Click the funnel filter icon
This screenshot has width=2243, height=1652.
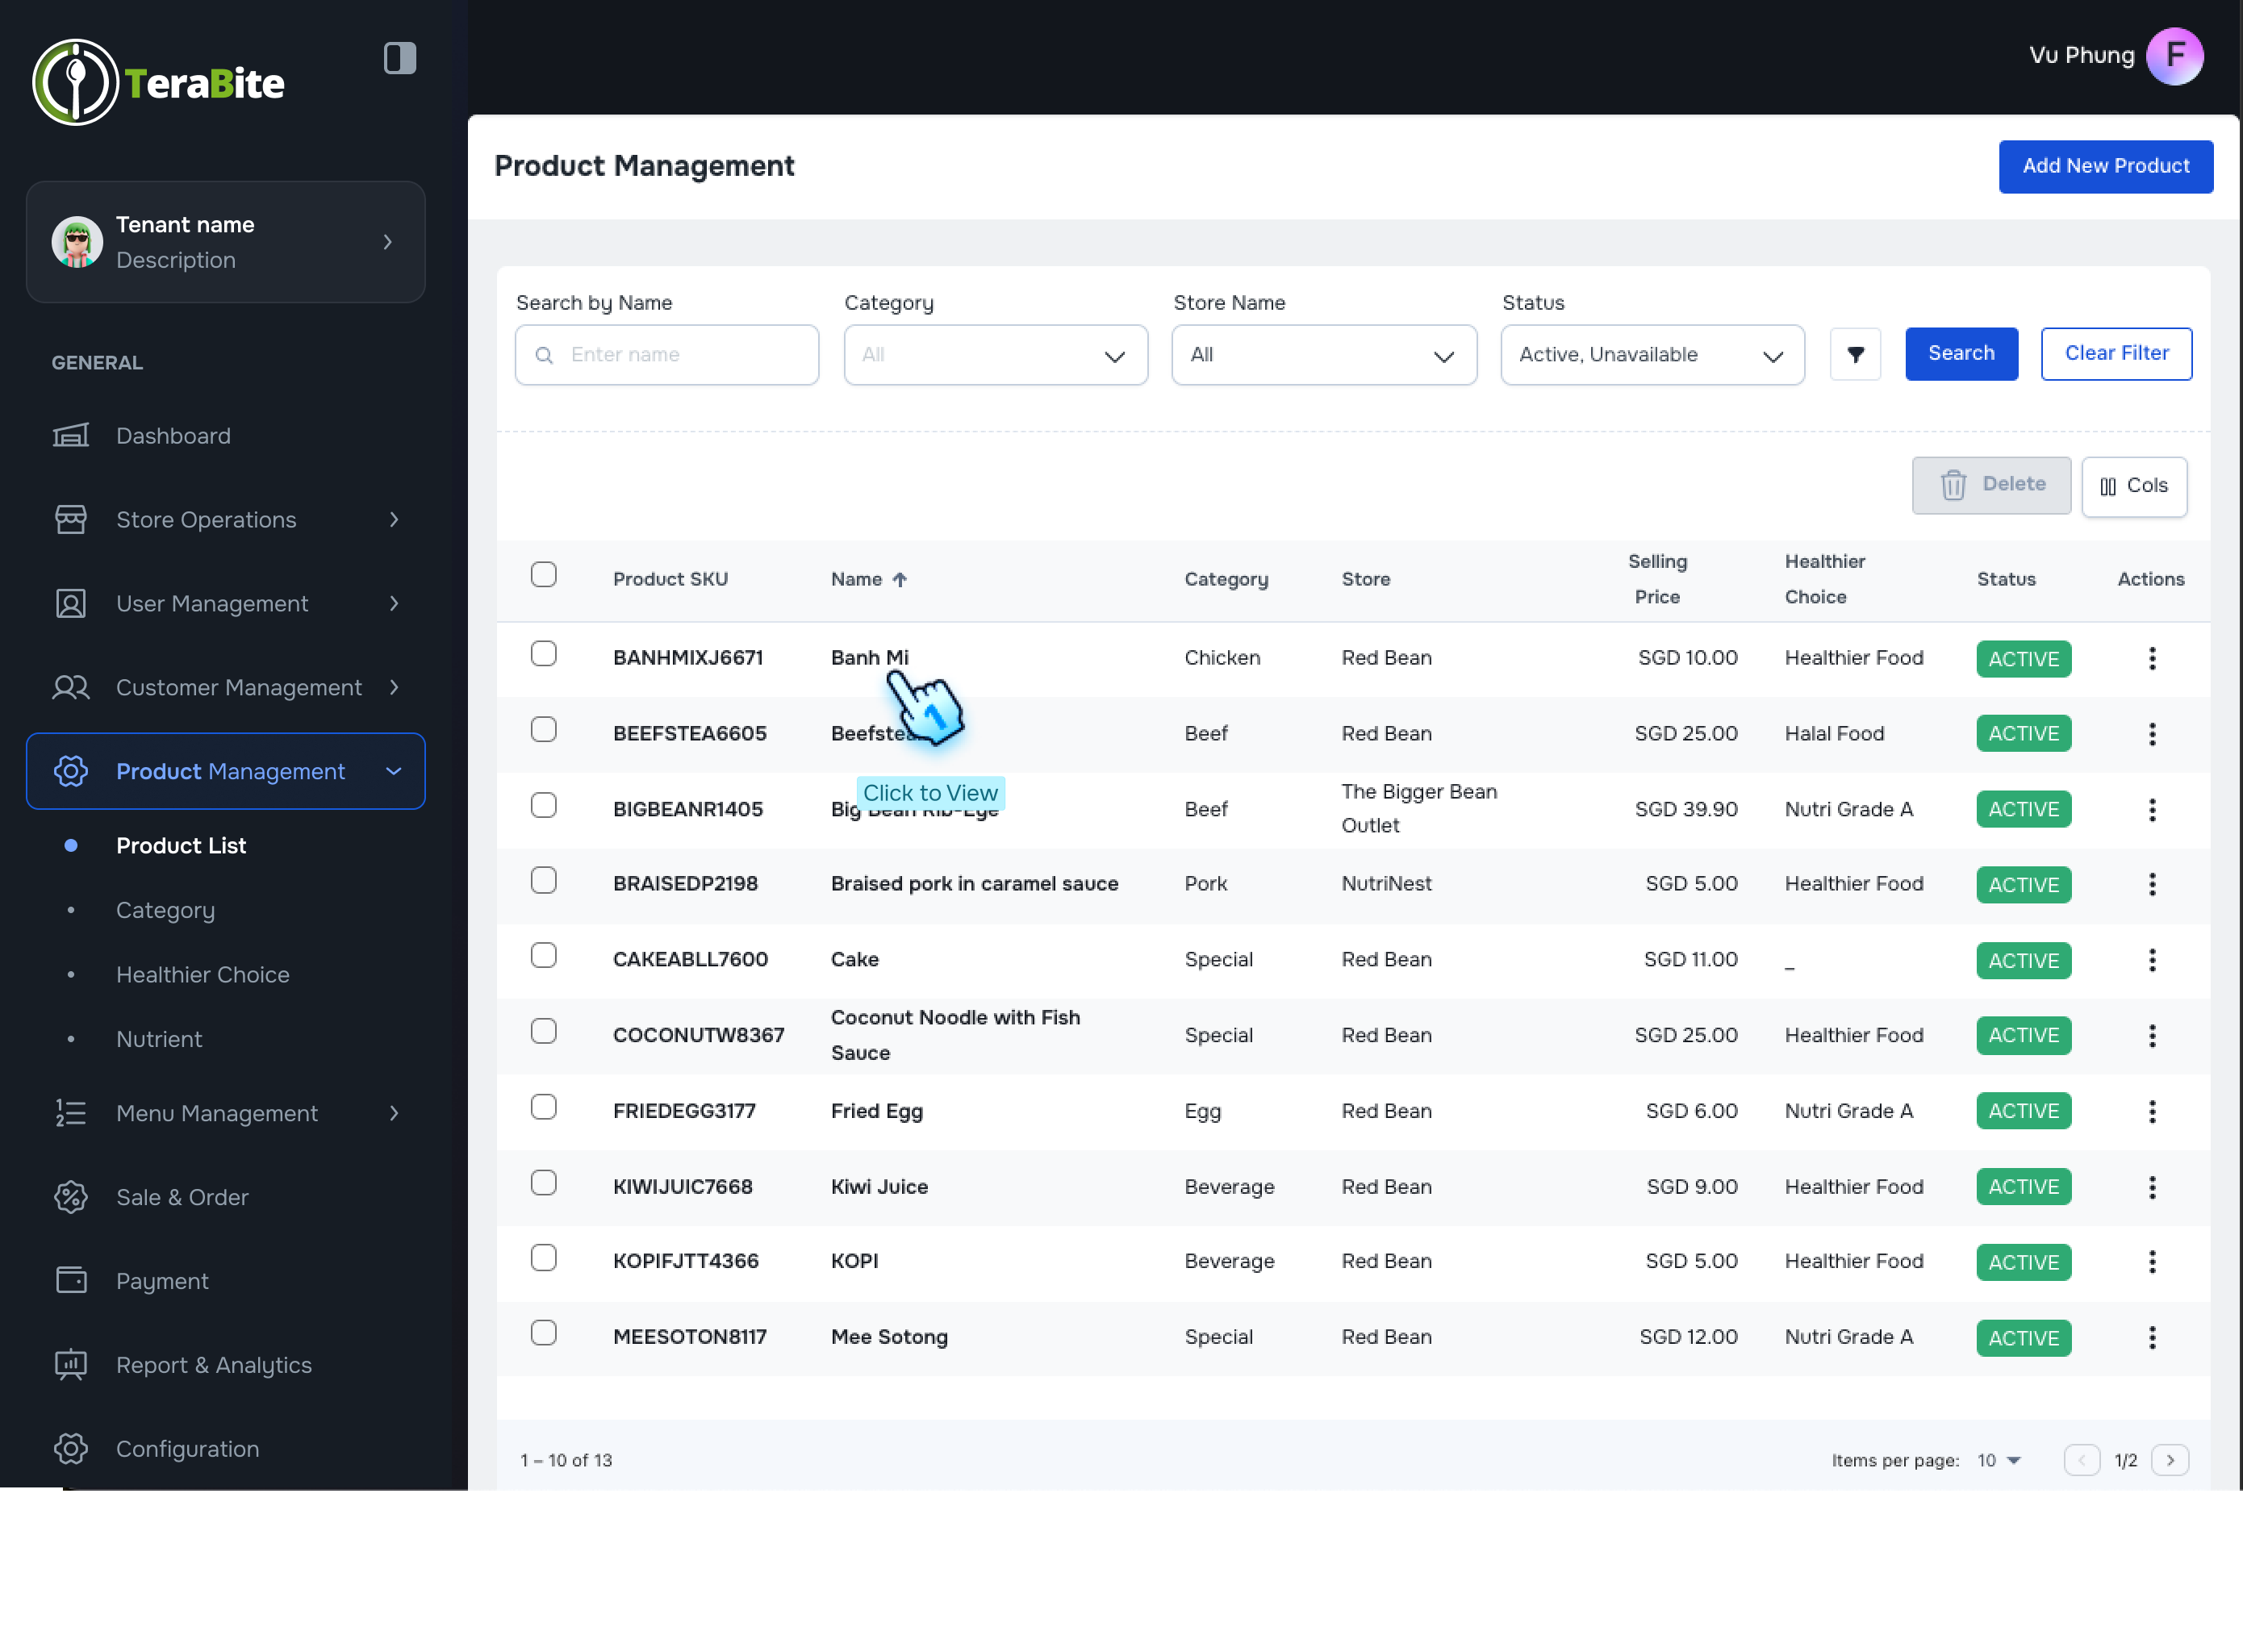[x=1855, y=354]
